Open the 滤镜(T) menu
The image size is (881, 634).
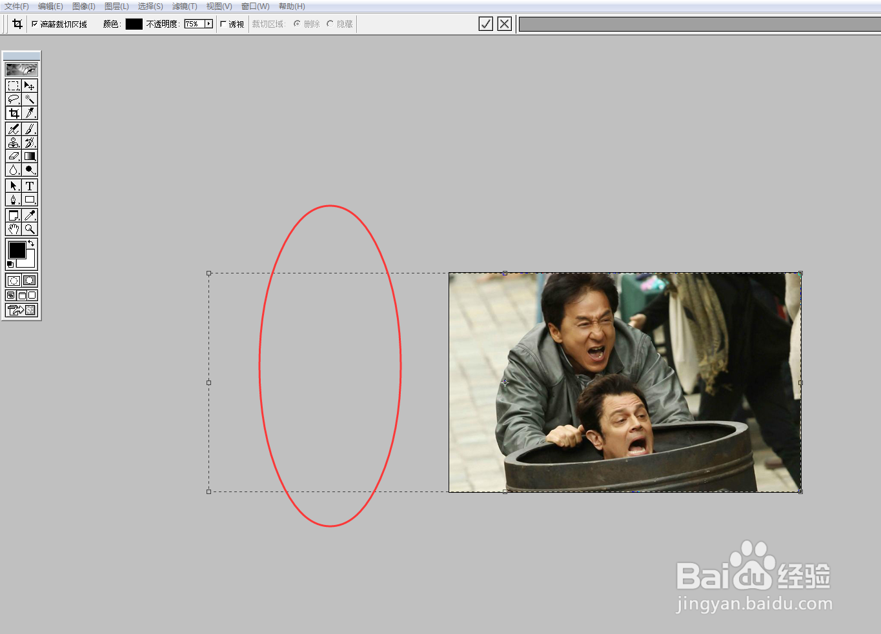pyautogui.click(x=185, y=6)
